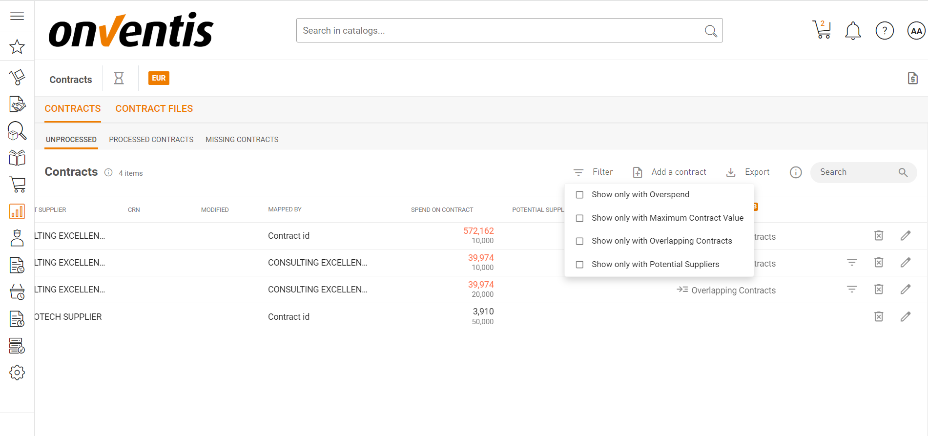Export the contracts list
This screenshot has height=436, width=928.
(748, 172)
